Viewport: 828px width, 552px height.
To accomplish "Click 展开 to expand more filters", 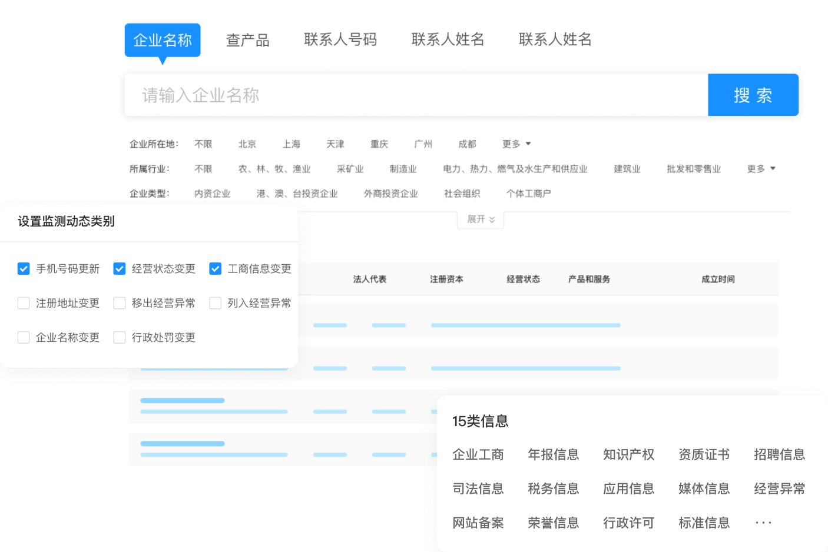I will (479, 219).
